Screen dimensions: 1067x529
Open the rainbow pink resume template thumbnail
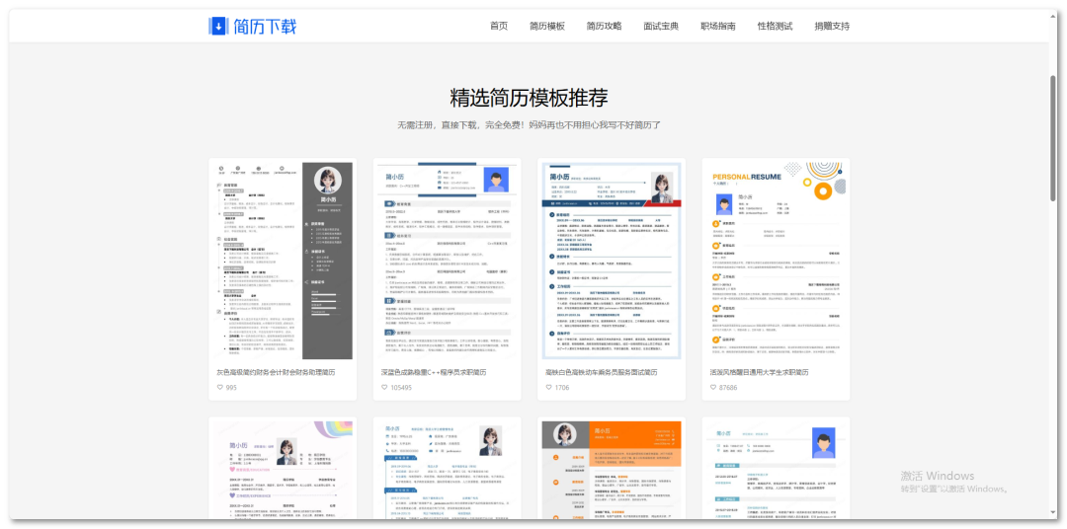coord(284,469)
